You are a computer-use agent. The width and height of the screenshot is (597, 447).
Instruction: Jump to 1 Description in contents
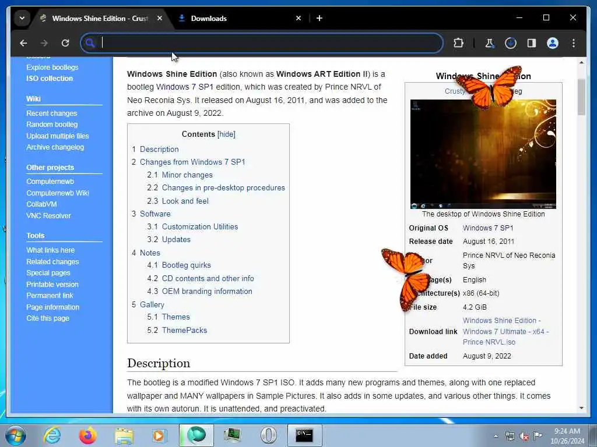click(159, 150)
